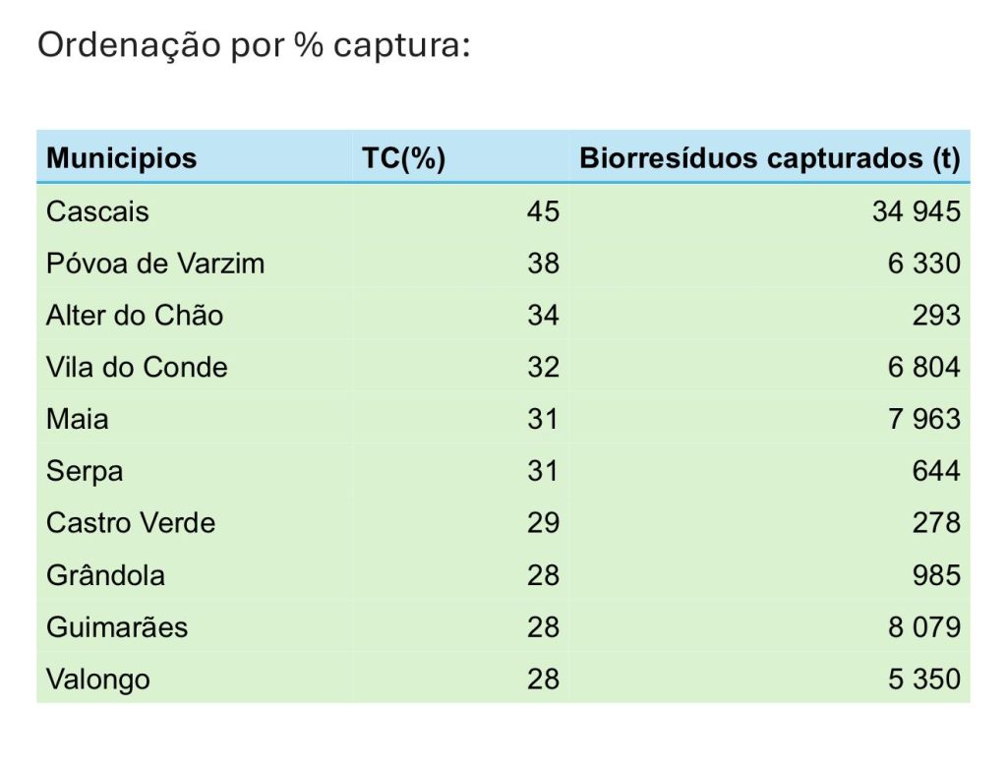Click the Guimarães municipality cell
1007x769 pixels.
click(x=117, y=627)
